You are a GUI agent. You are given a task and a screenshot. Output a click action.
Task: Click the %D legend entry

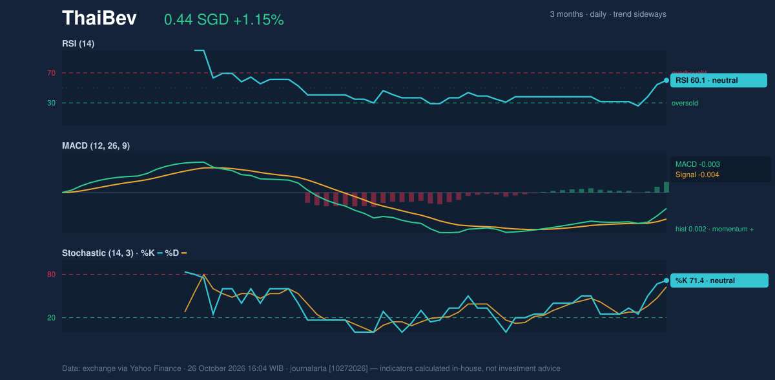tap(176, 253)
